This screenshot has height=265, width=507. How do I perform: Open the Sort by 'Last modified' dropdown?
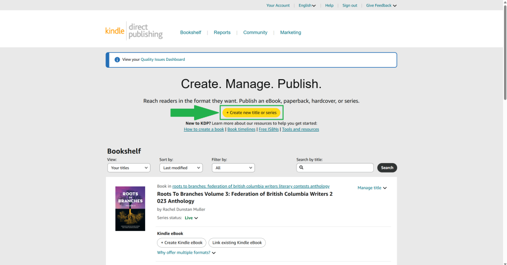coord(181,168)
